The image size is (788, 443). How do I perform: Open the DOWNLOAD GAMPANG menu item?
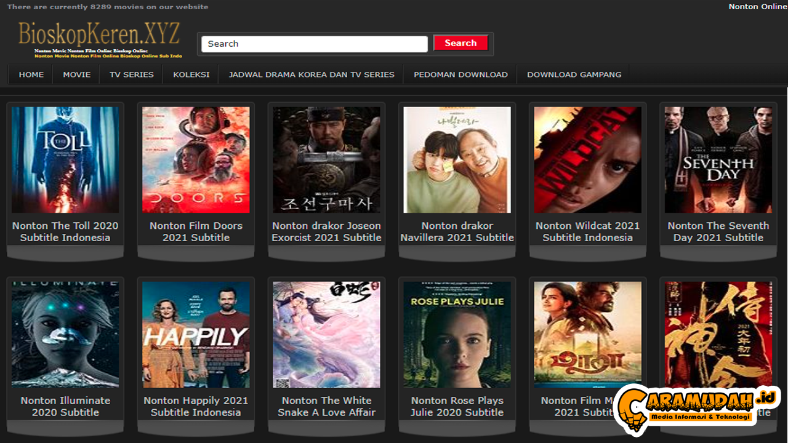coord(574,74)
